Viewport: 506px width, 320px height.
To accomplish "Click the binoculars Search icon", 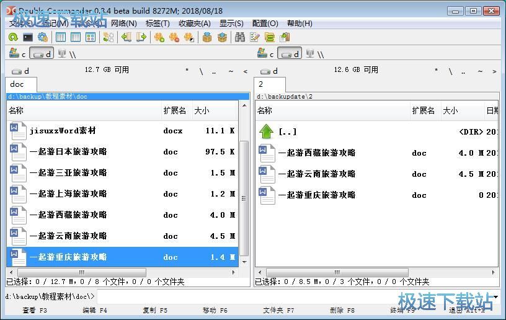I will [239, 37].
